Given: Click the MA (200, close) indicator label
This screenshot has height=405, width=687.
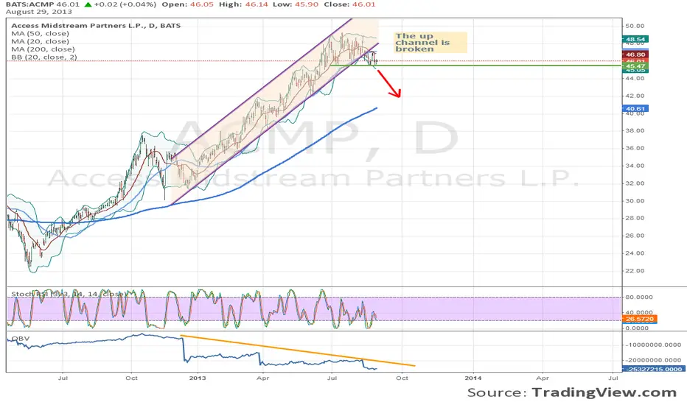Looking at the screenshot, I should coord(43,49).
